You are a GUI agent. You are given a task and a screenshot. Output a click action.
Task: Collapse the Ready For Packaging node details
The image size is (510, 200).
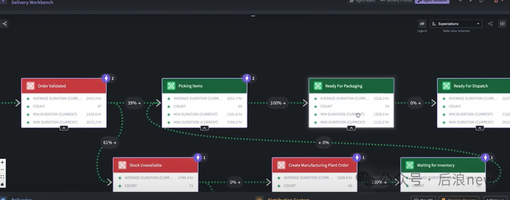pos(351,128)
